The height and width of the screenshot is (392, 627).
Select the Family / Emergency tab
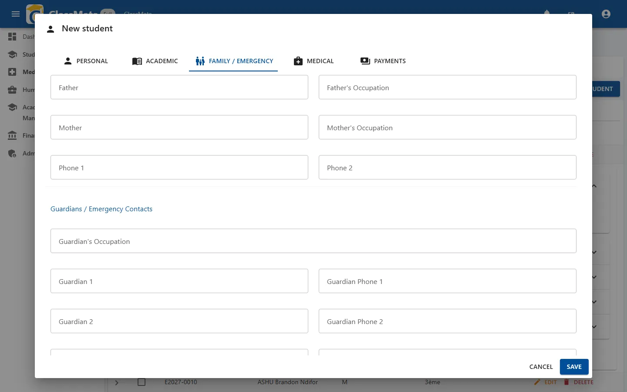[234, 61]
